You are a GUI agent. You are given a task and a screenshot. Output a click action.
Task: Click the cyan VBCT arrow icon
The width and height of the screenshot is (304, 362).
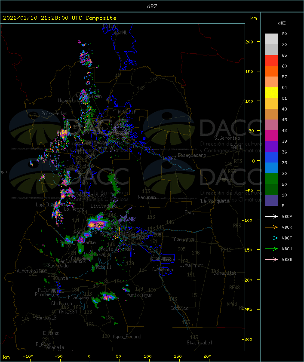point(271,238)
